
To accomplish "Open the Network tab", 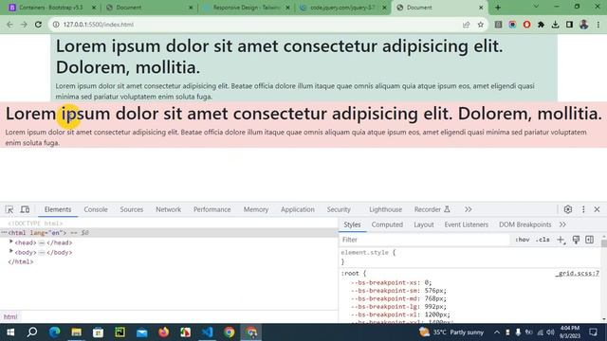I will click(168, 209).
